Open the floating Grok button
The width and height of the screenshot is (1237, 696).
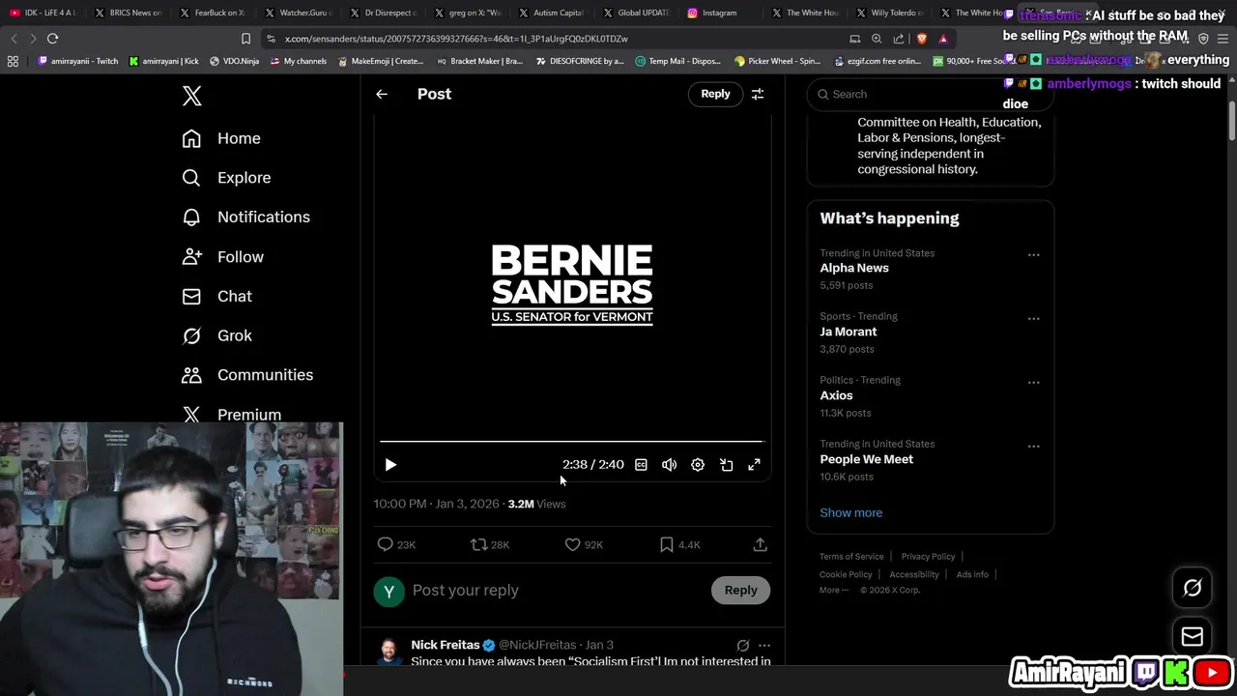coord(1193,588)
